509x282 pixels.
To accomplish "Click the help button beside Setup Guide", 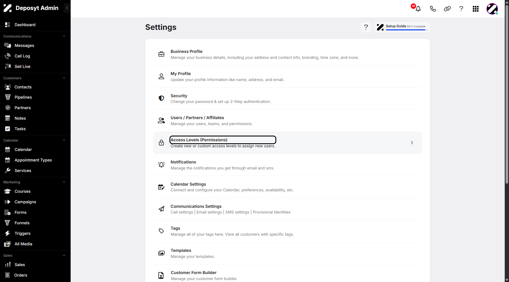I will (x=366, y=27).
